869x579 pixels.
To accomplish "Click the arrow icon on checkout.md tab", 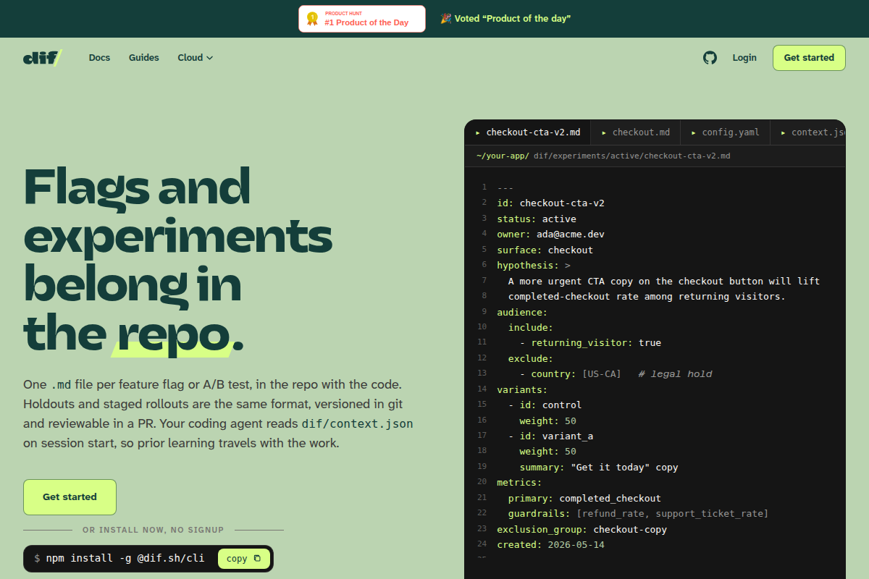I will [604, 133].
